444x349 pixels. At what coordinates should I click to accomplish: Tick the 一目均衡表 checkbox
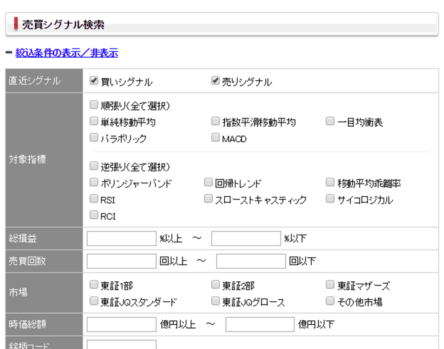click(330, 121)
